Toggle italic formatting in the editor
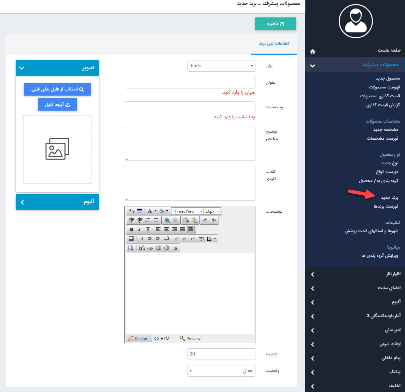Image resolution: width=405 pixels, height=392 pixels. [x=140, y=229]
